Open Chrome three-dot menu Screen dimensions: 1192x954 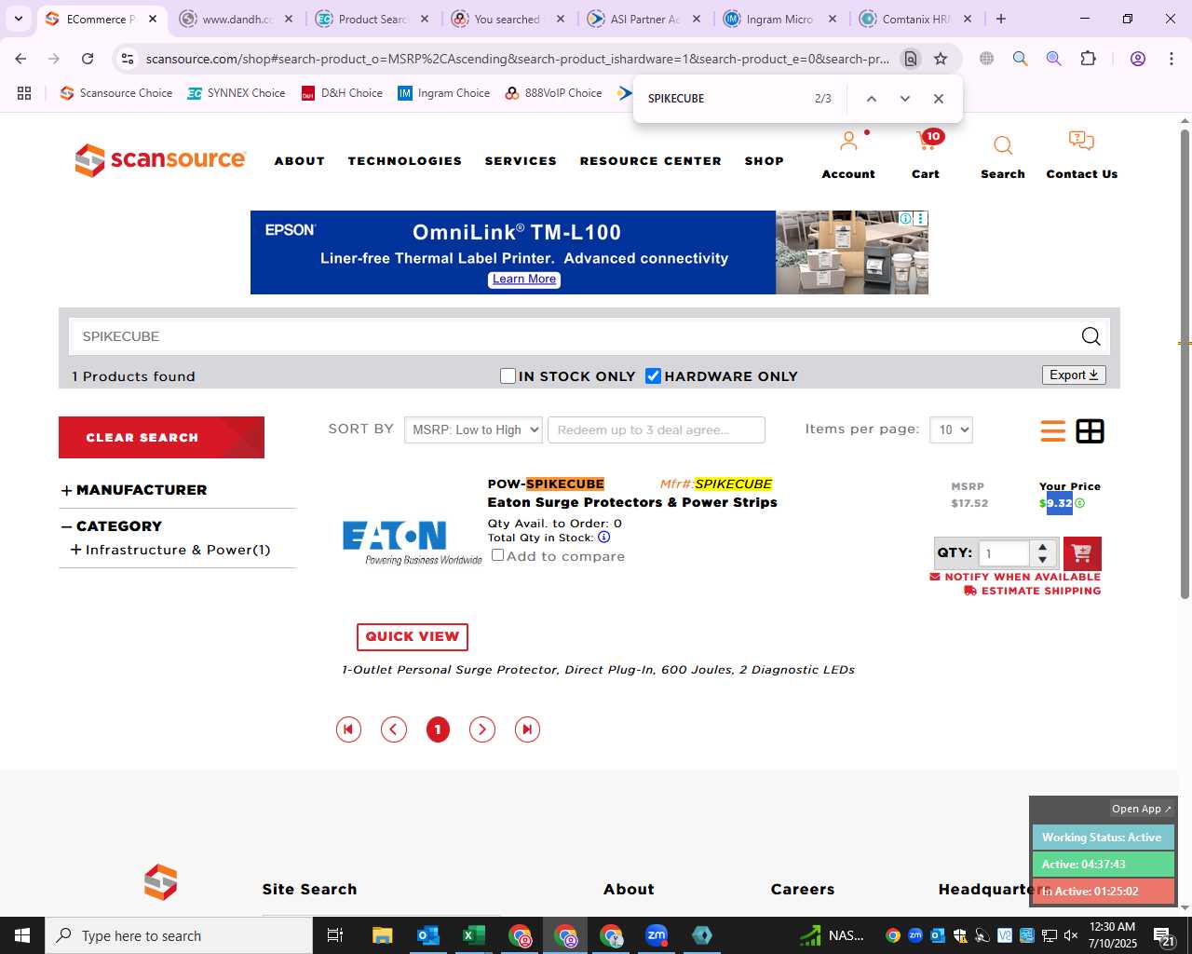click(1171, 59)
